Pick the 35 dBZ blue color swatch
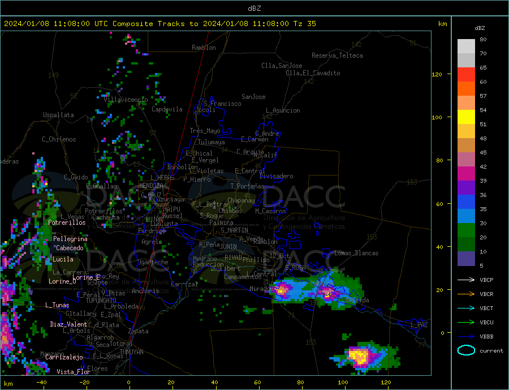509x390 pixels. [466, 216]
